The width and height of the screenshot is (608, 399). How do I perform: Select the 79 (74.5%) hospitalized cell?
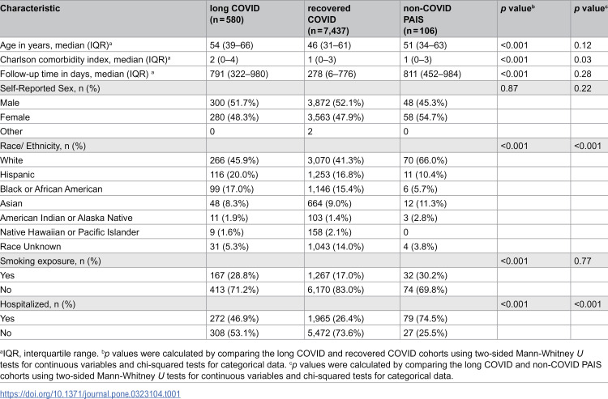425,319
